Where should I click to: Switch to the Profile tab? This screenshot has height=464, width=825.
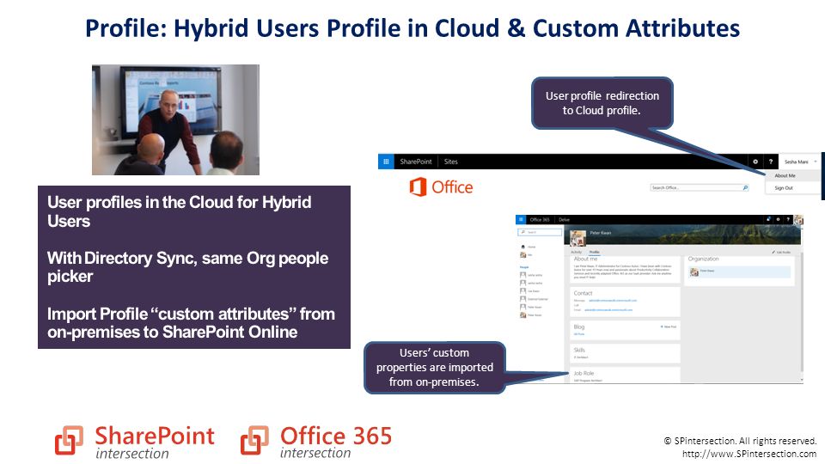(x=594, y=252)
